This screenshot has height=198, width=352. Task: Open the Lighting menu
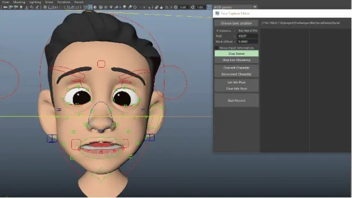pyautogui.click(x=35, y=2)
